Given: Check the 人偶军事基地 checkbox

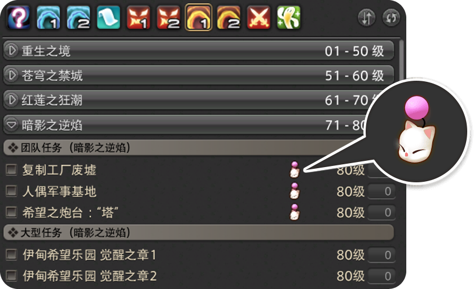Looking at the screenshot, I should click(x=11, y=191).
